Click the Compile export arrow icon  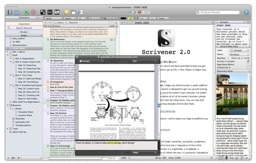coord(80,12)
